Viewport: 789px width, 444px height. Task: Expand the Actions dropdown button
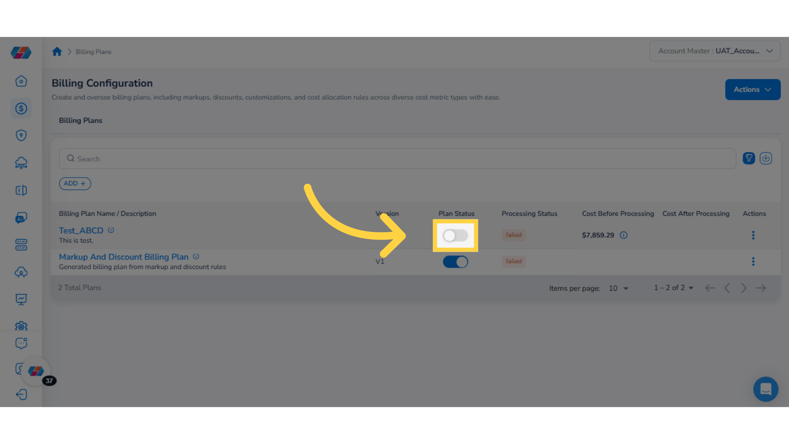pyautogui.click(x=752, y=90)
